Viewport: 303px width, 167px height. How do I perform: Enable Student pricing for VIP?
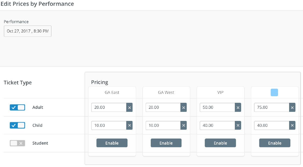pos(220,143)
